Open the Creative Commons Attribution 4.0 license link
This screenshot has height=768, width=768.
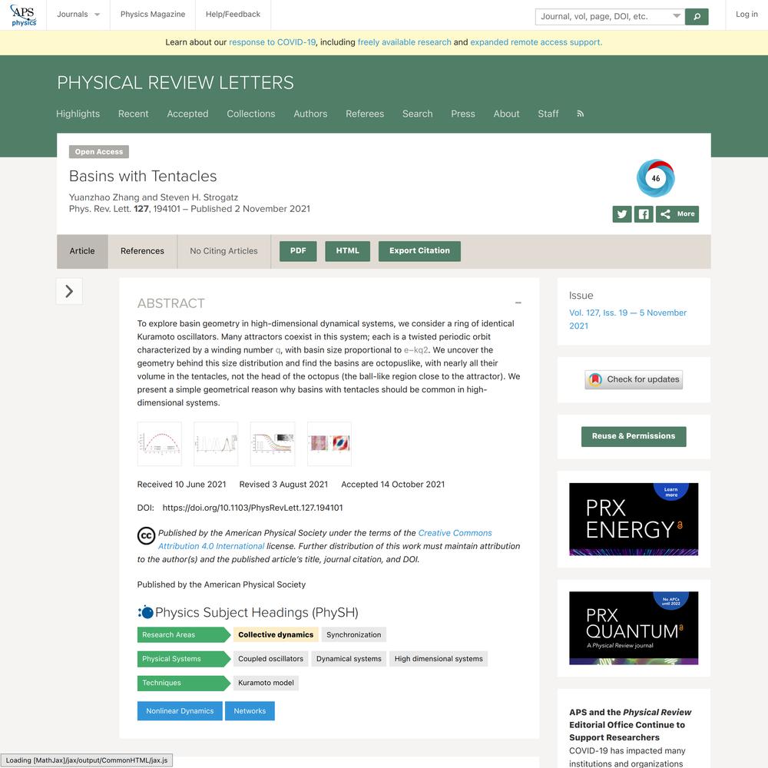pos(325,539)
